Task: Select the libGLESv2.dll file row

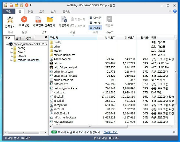Action: (x=111, y=113)
